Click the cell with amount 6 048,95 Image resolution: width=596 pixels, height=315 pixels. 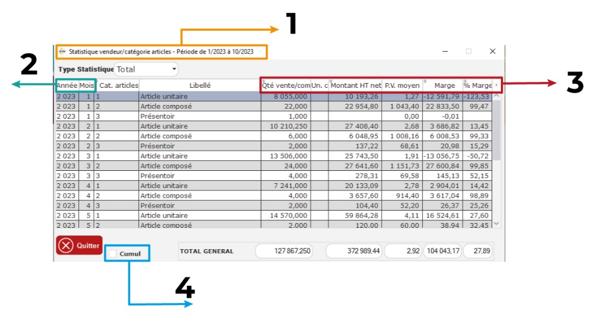355,136
